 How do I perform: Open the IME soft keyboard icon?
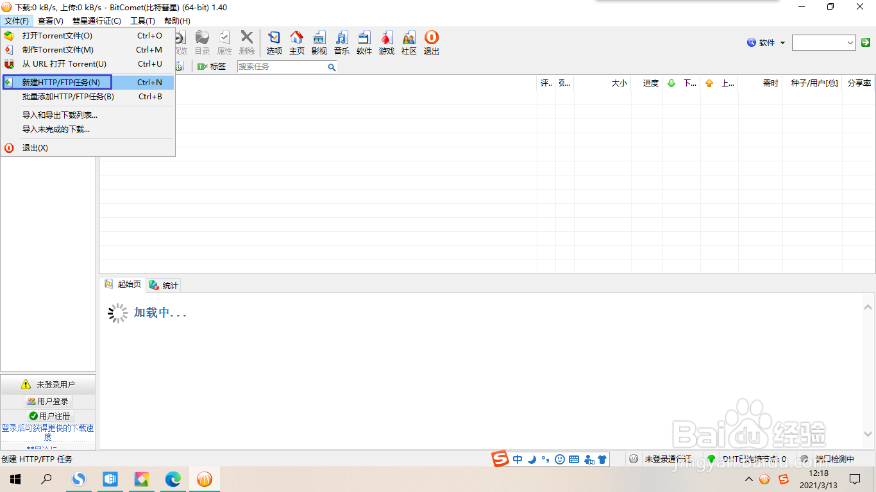tap(574, 459)
